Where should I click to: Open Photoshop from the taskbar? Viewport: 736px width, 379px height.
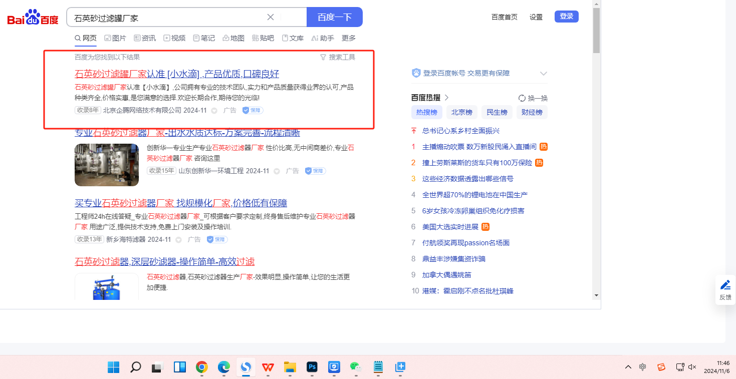(x=312, y=367)
